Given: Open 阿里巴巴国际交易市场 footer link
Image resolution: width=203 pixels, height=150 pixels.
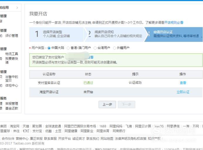Looking at the screenshot, I should coord(80,126).
